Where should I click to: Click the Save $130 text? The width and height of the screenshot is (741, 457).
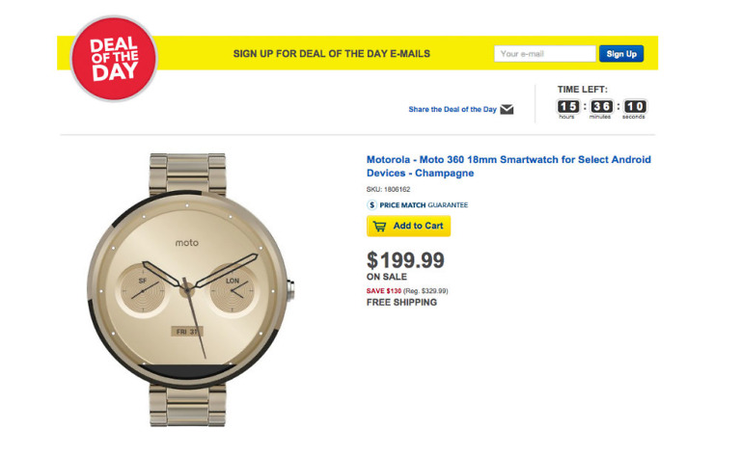point(385,290)
